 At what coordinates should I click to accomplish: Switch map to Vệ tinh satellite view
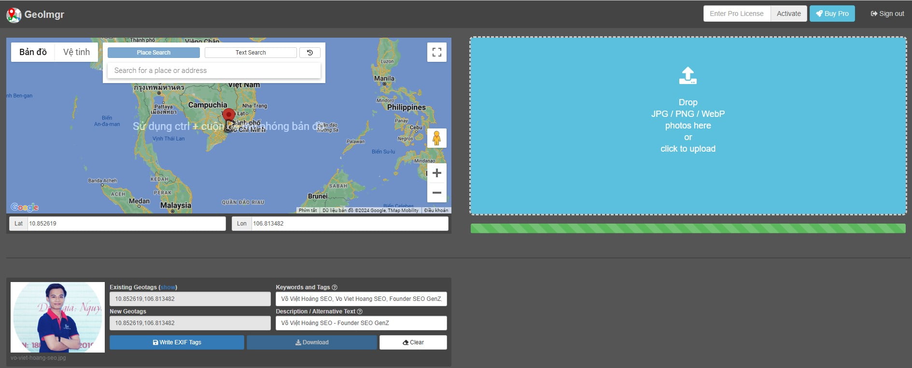(x=76, y=52)
